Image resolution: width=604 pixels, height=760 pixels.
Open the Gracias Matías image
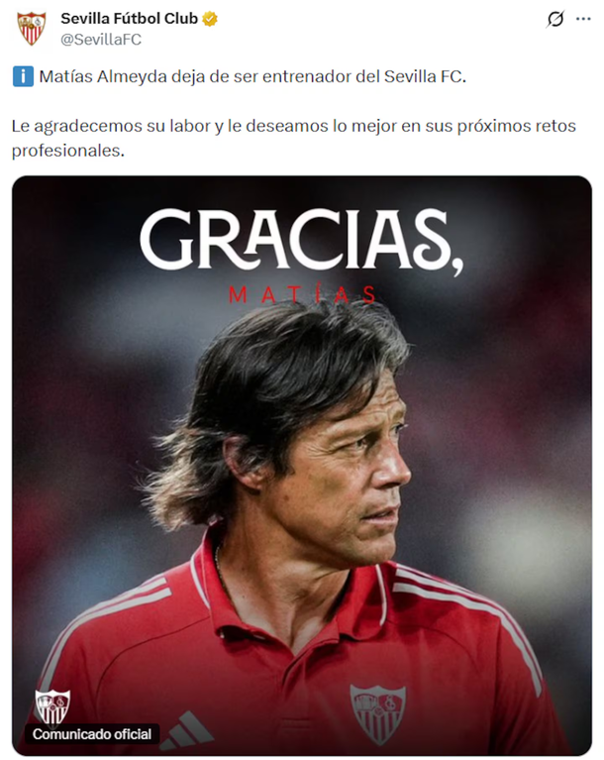click(302, 466)
